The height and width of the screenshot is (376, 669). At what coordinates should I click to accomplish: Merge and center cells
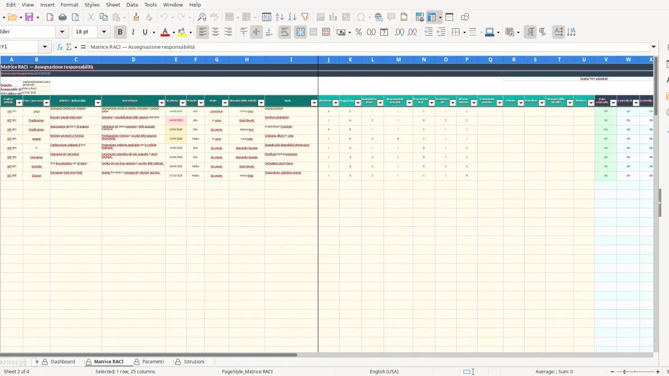point(300,32)
